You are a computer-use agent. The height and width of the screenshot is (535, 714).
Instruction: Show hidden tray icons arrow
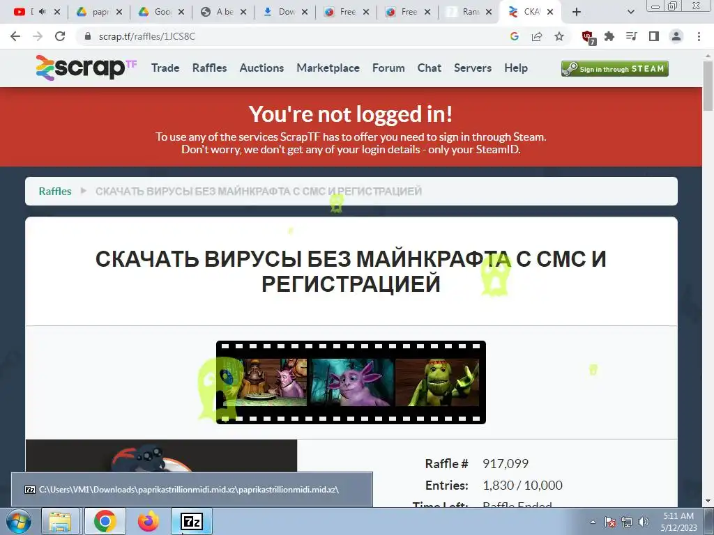[593, 521]
